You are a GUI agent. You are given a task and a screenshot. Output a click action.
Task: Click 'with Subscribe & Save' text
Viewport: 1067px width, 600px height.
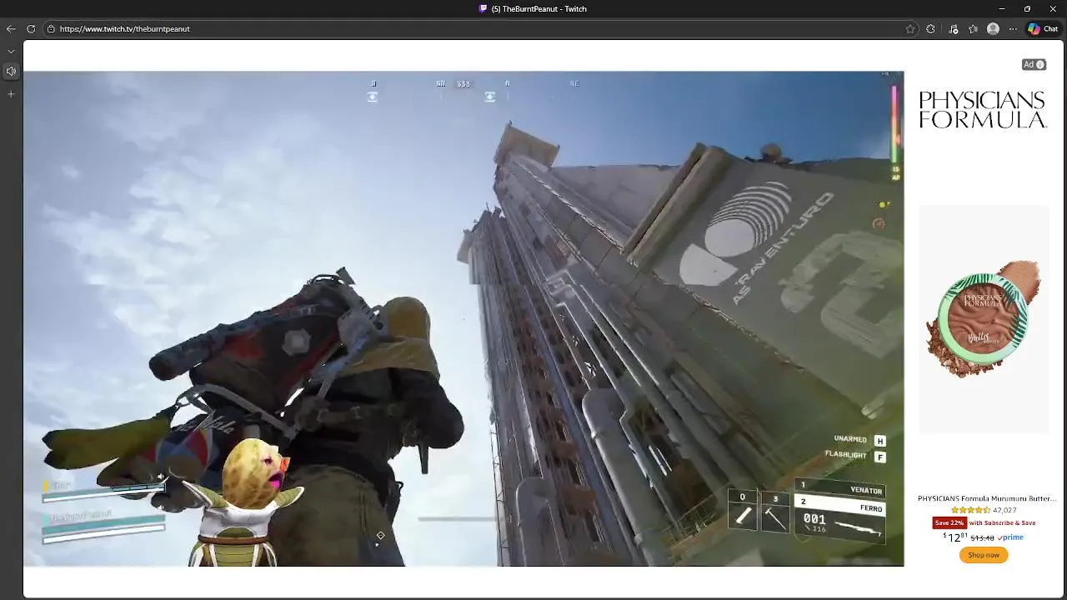point(1002,522)
